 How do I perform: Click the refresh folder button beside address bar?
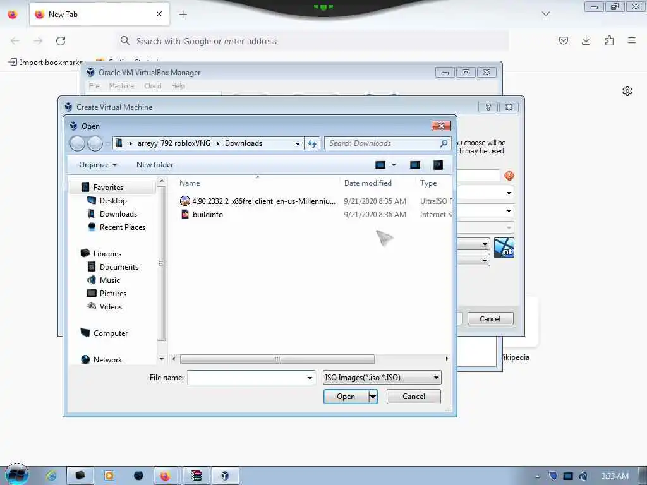312,143
